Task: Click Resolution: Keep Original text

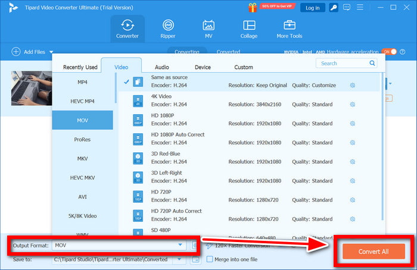Action: (257, 85)
